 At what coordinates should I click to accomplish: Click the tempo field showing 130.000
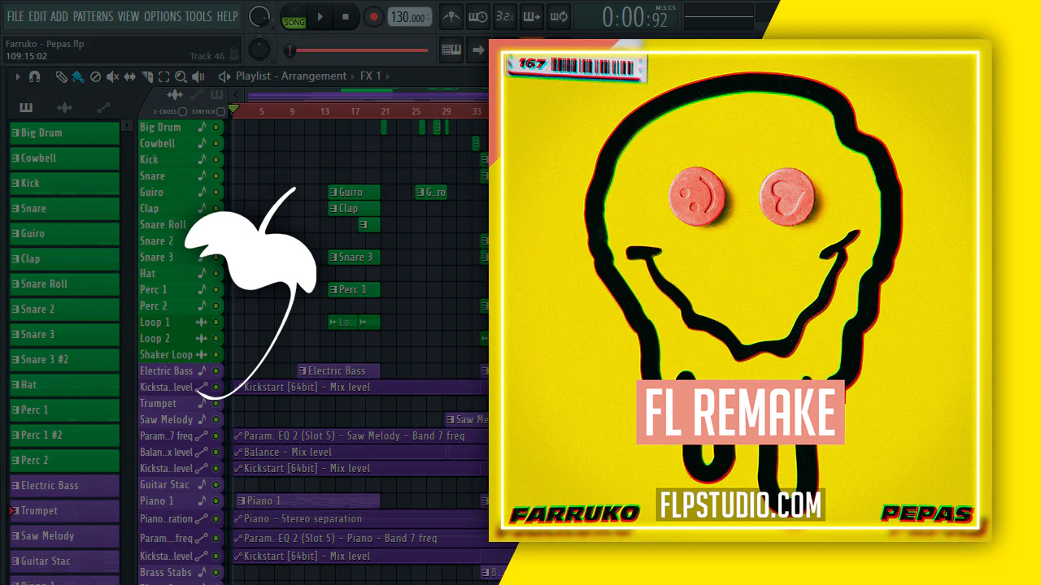410,17
